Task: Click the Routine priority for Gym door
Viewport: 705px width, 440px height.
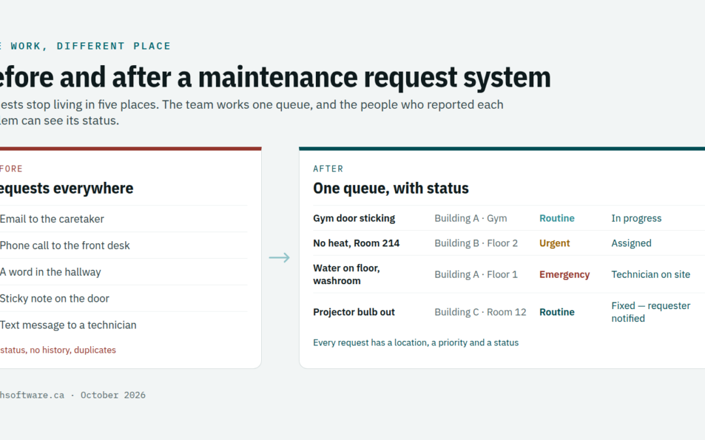Action: [x=557, y=218]
